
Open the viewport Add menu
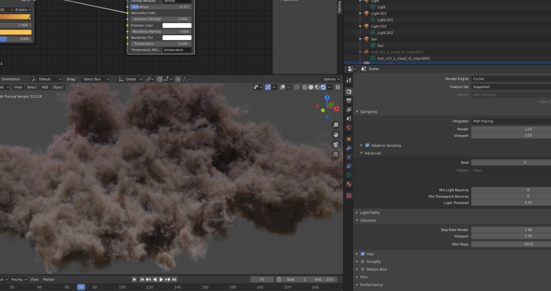pos(45,87)
